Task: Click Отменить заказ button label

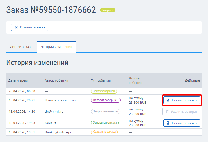Action: [32, 27]
